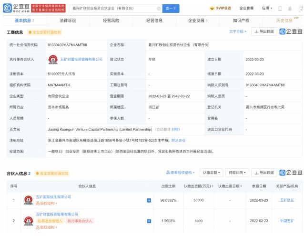Click the logo in partner row 2

pos(28,221)
